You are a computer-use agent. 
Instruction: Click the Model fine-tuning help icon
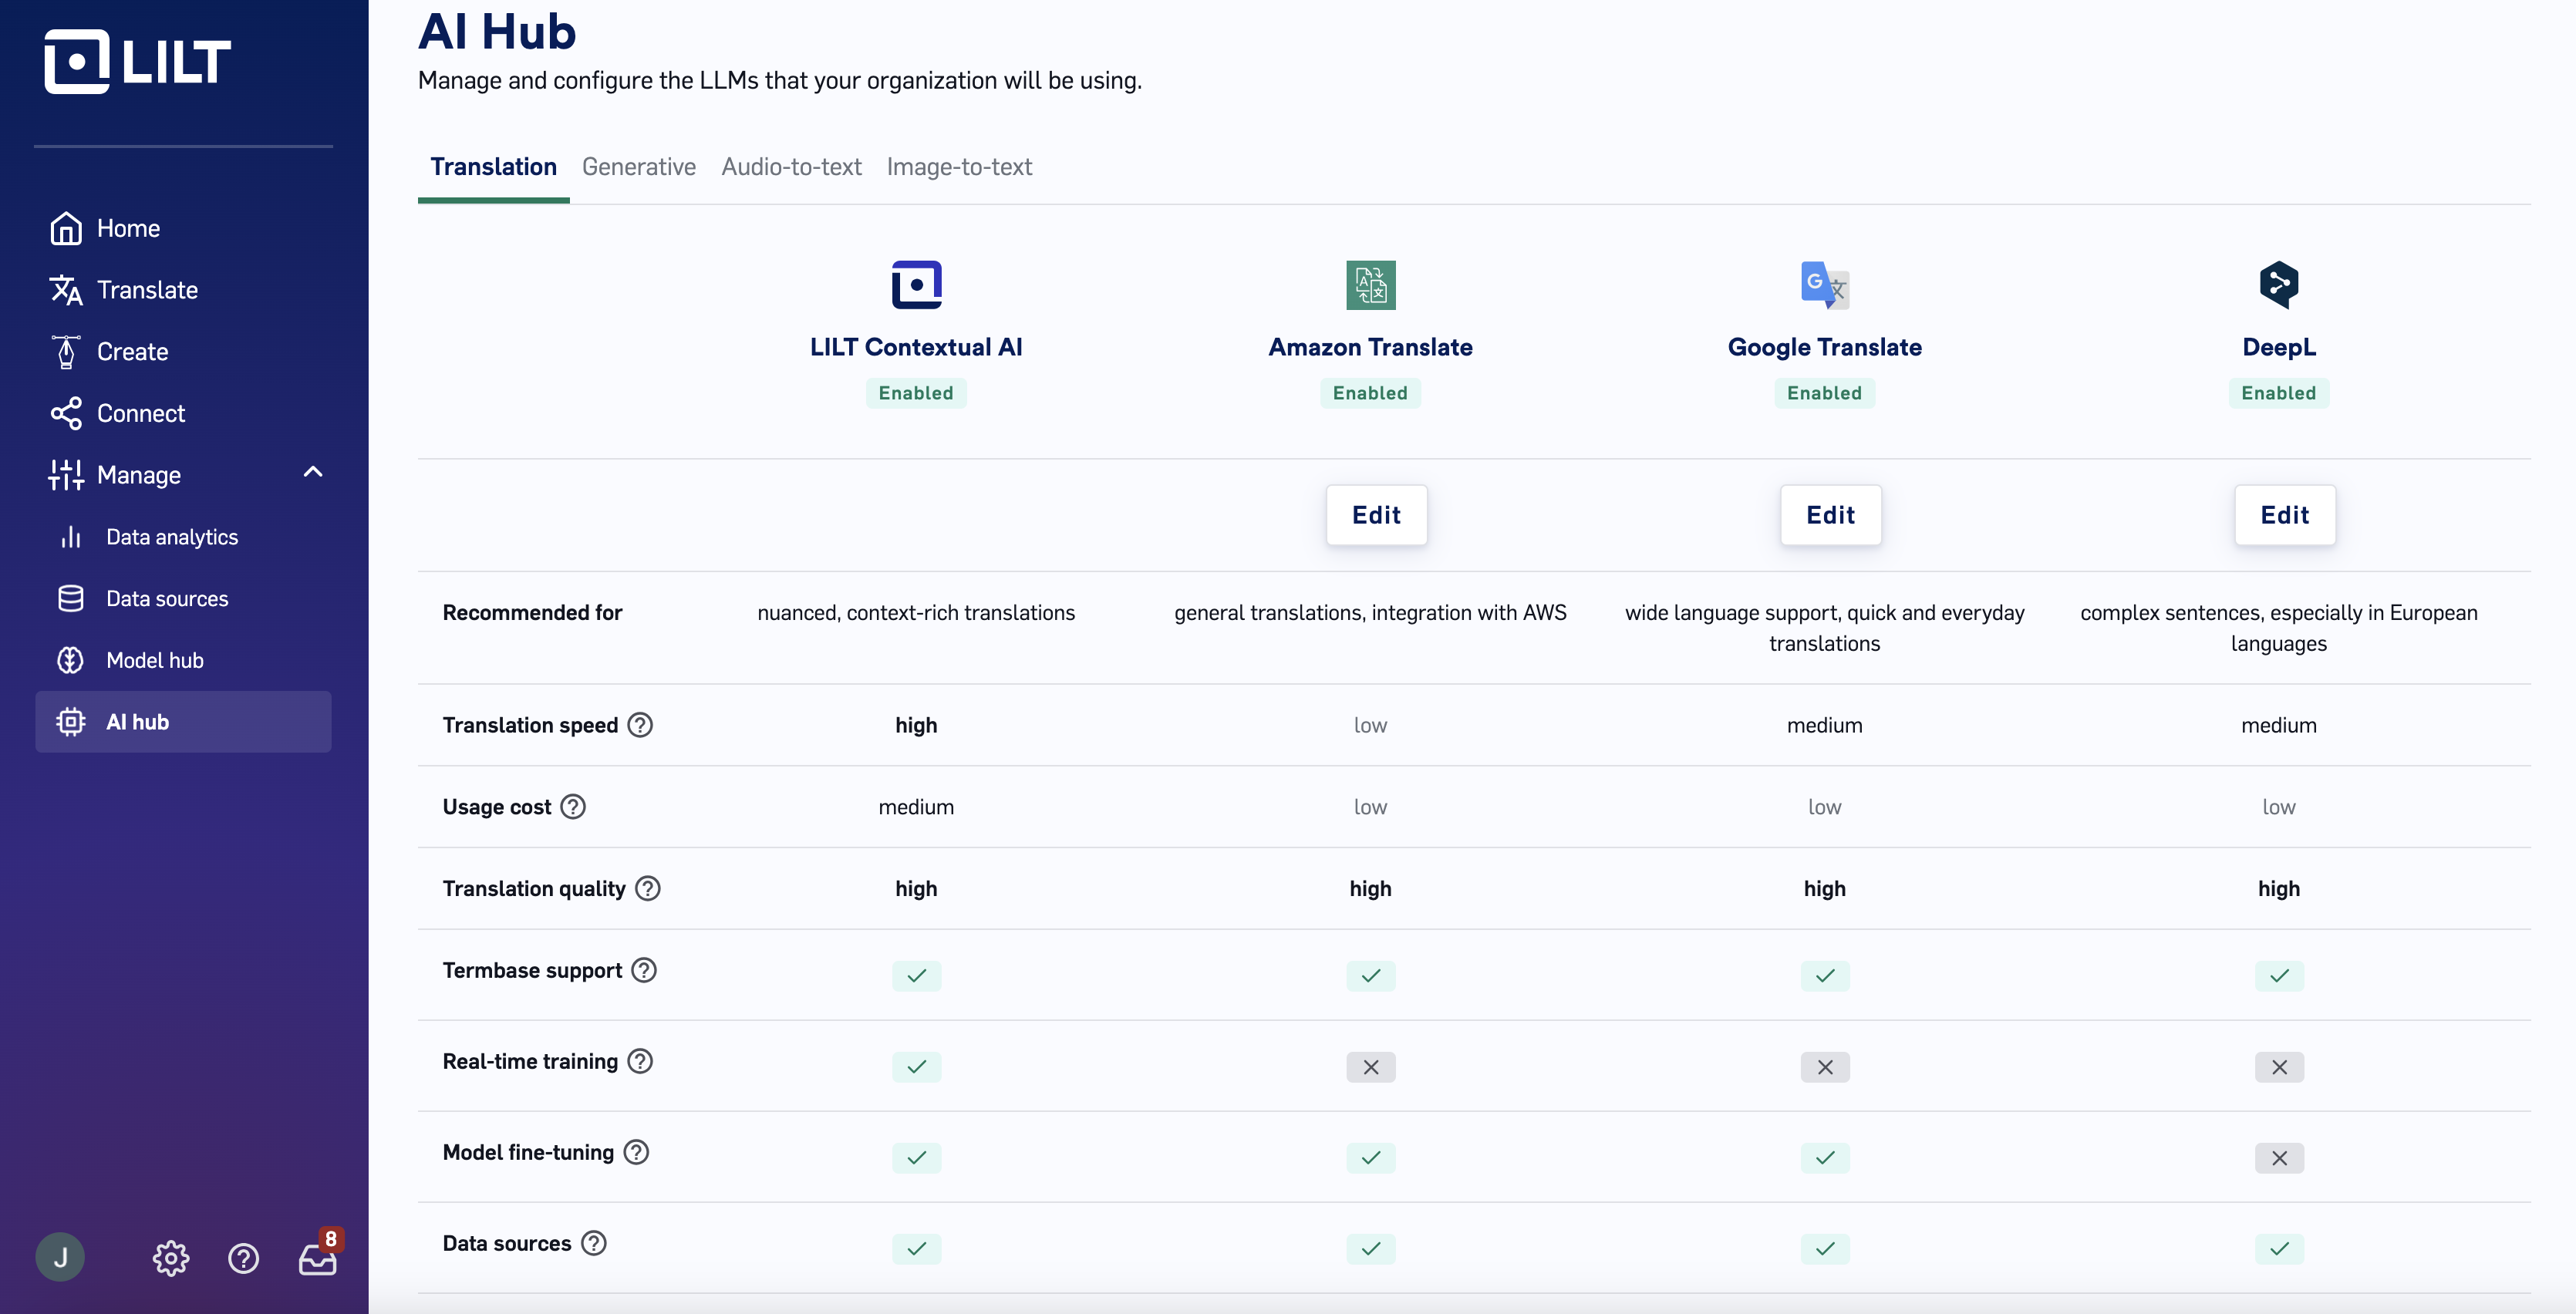[x=636, y=1152]
